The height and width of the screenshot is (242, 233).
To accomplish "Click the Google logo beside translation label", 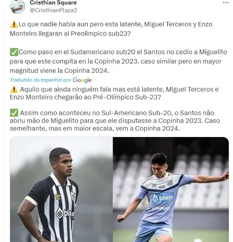I will click(82, 80).
